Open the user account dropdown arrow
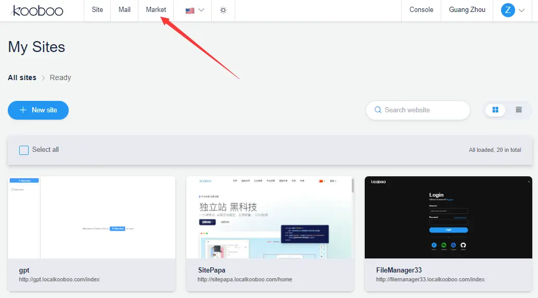The height and width of the screenshot is (298, 538). click(x=522, y=10)
